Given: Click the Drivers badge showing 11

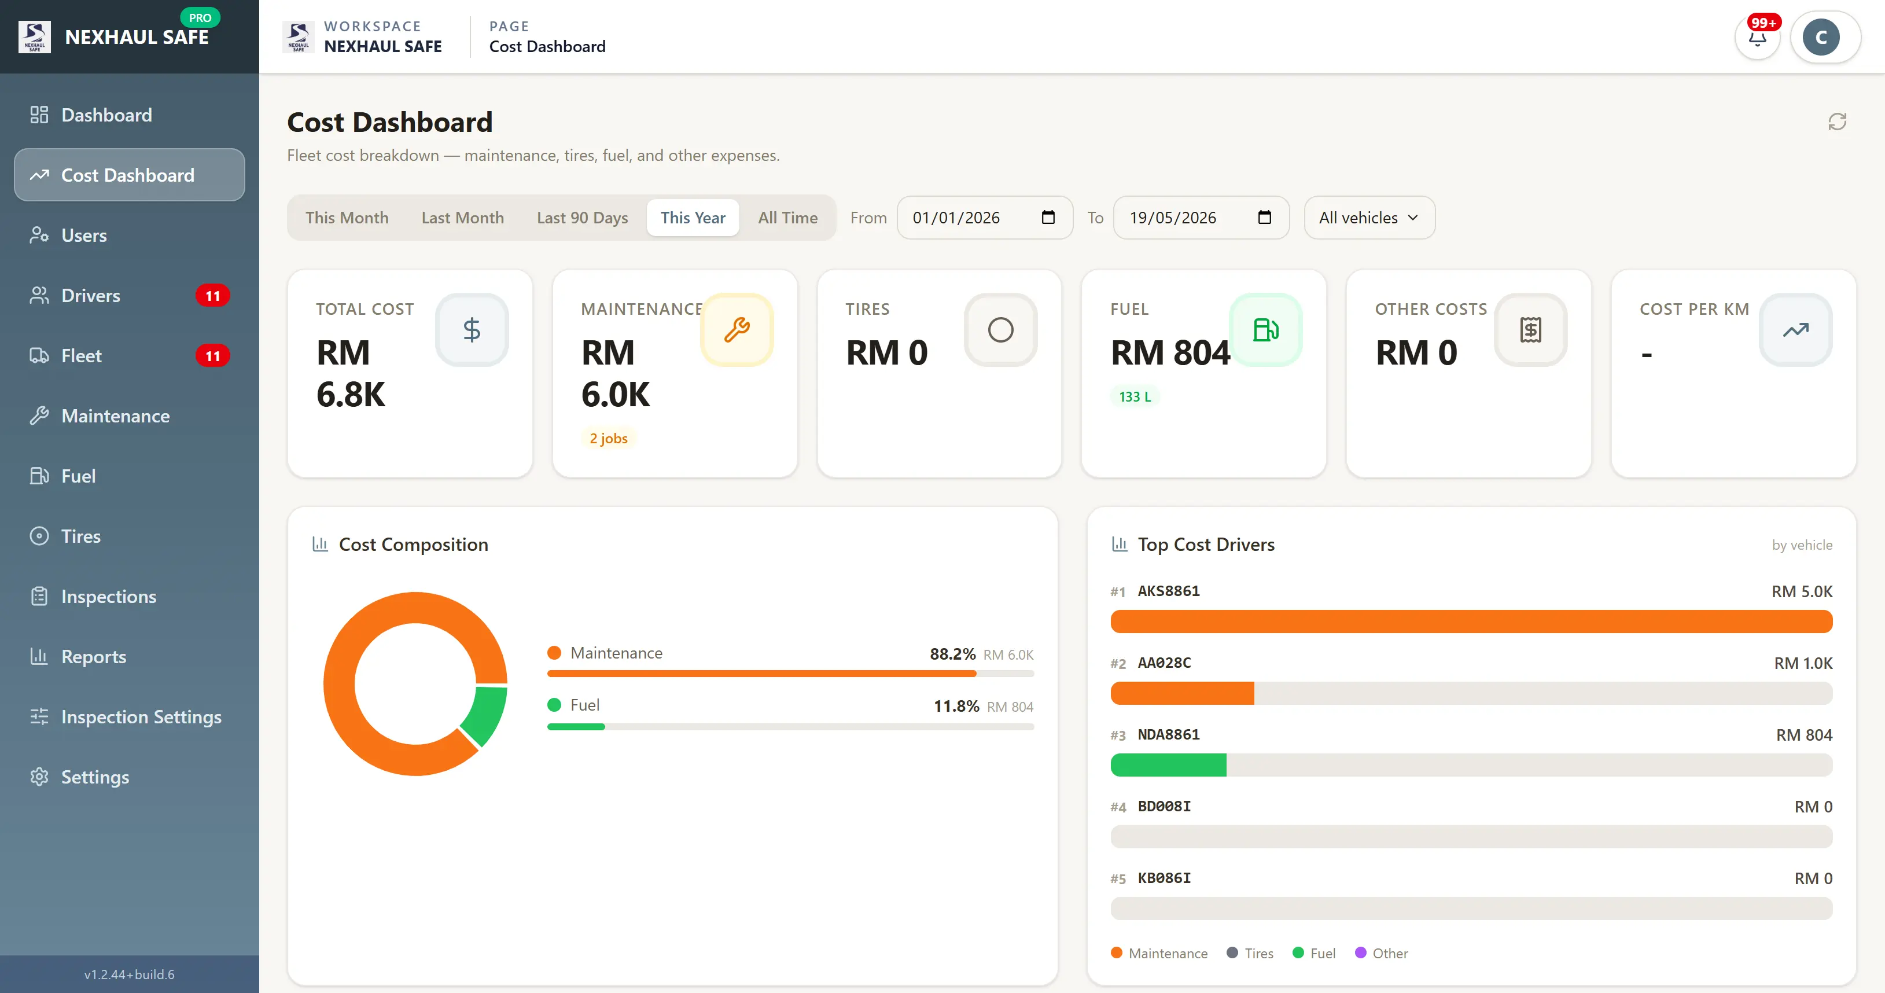Looking at the screenshot, I should click(213, 296).
